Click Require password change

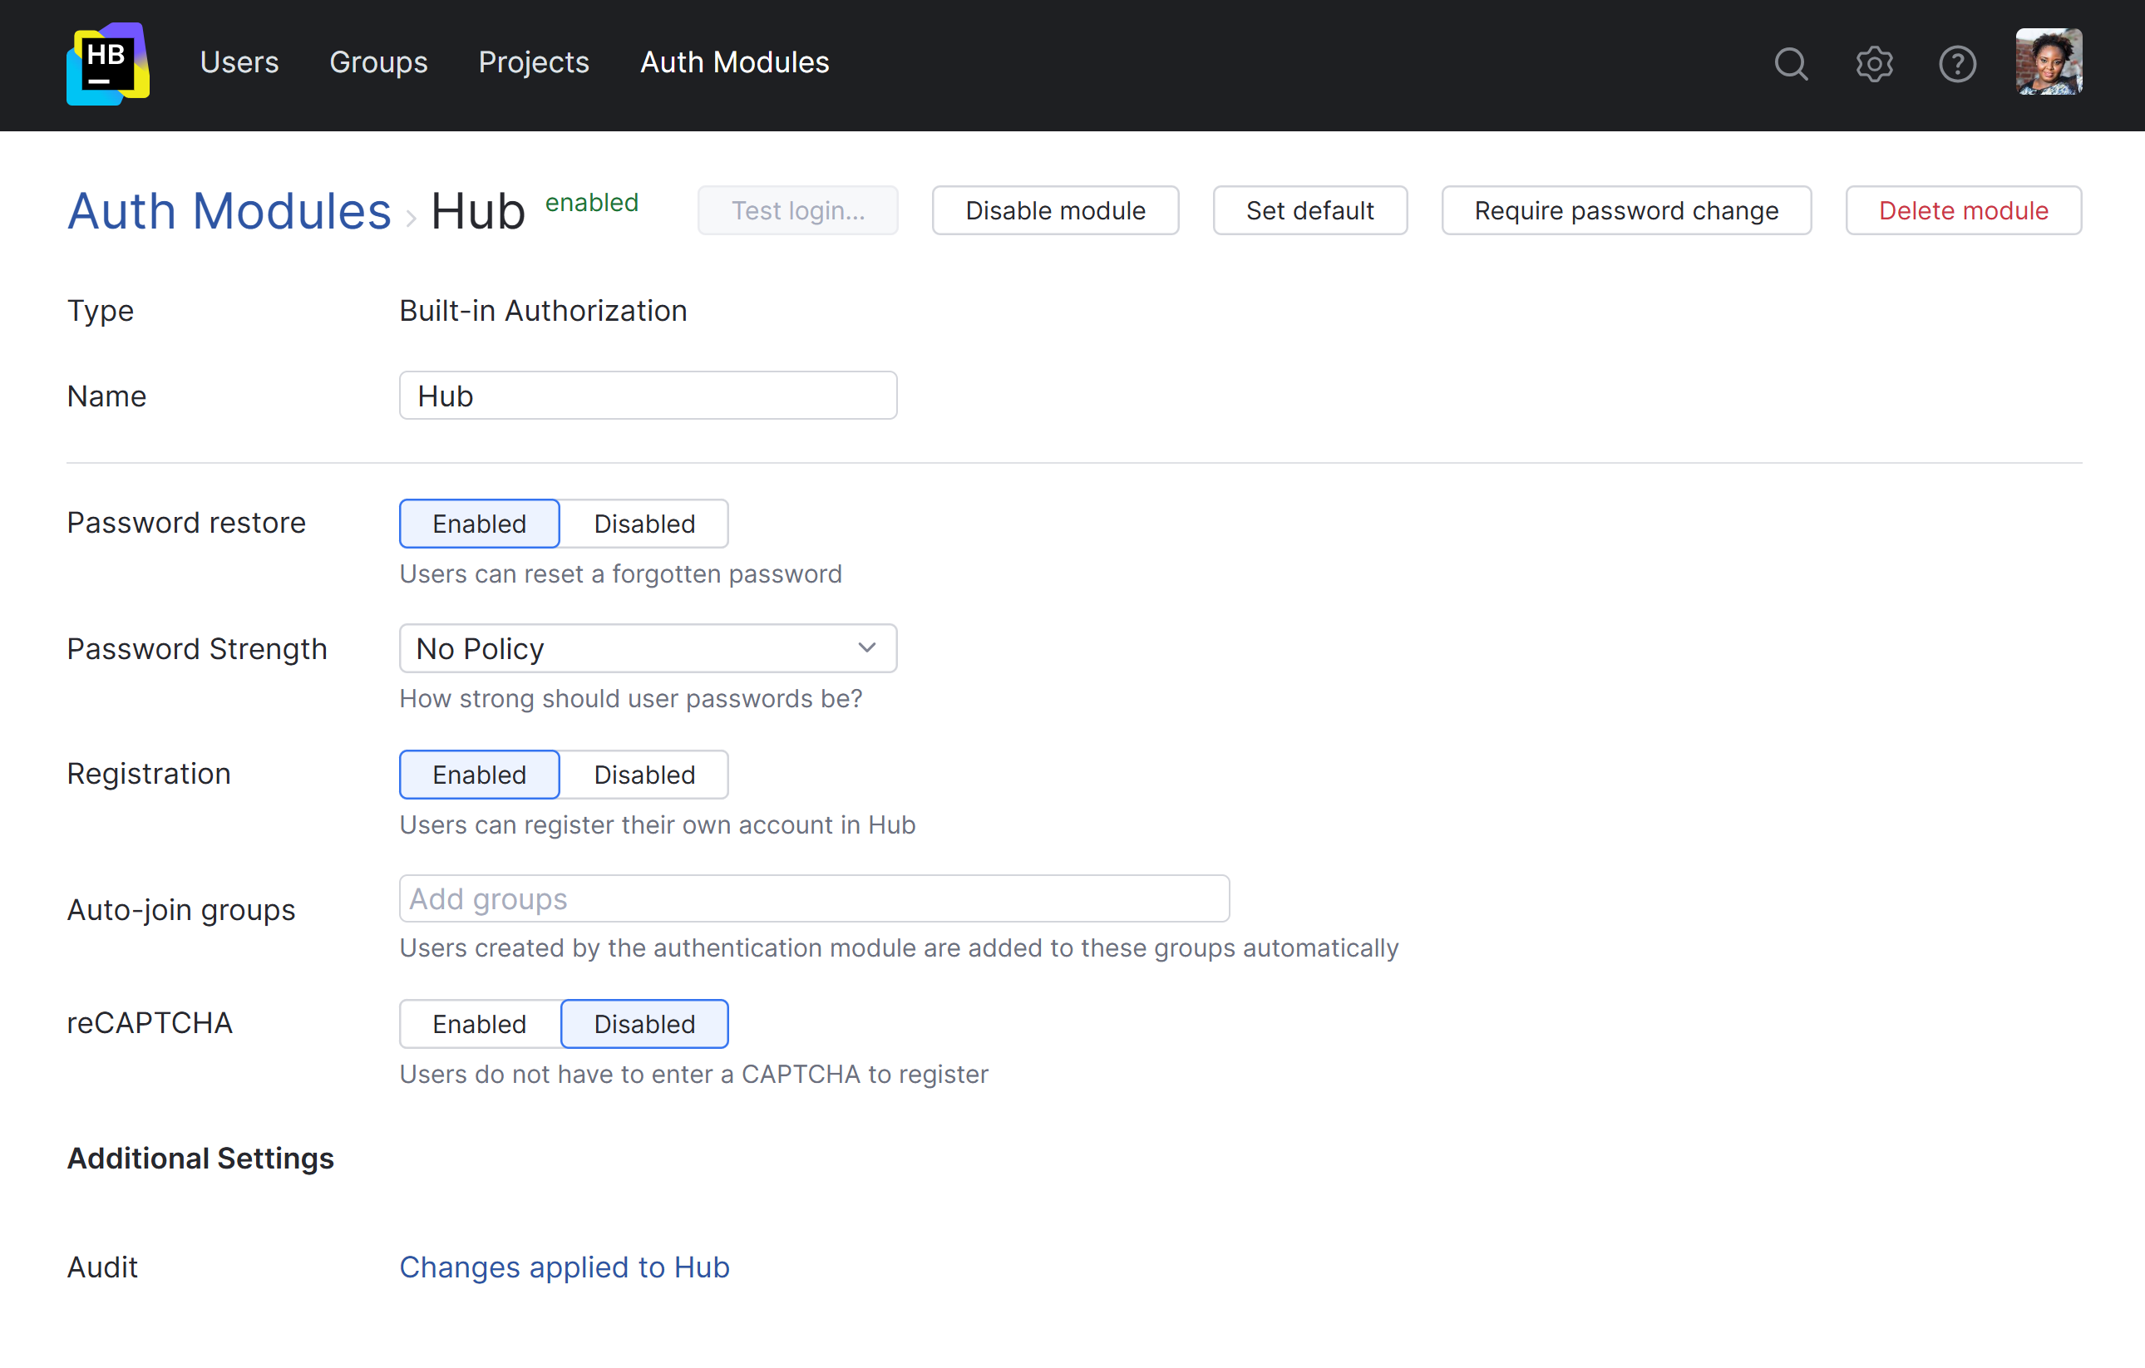tap(1625, 210)
